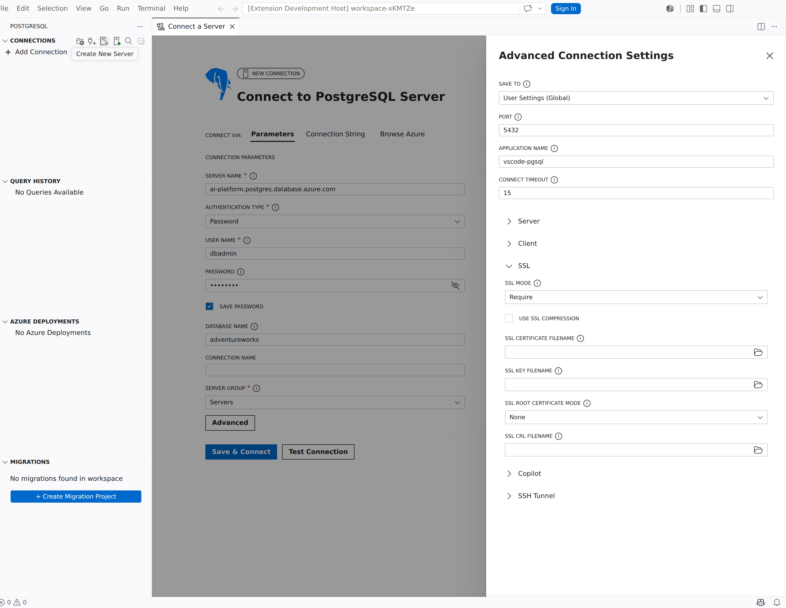Select the Parameters tab

click(x=272, y=134)
